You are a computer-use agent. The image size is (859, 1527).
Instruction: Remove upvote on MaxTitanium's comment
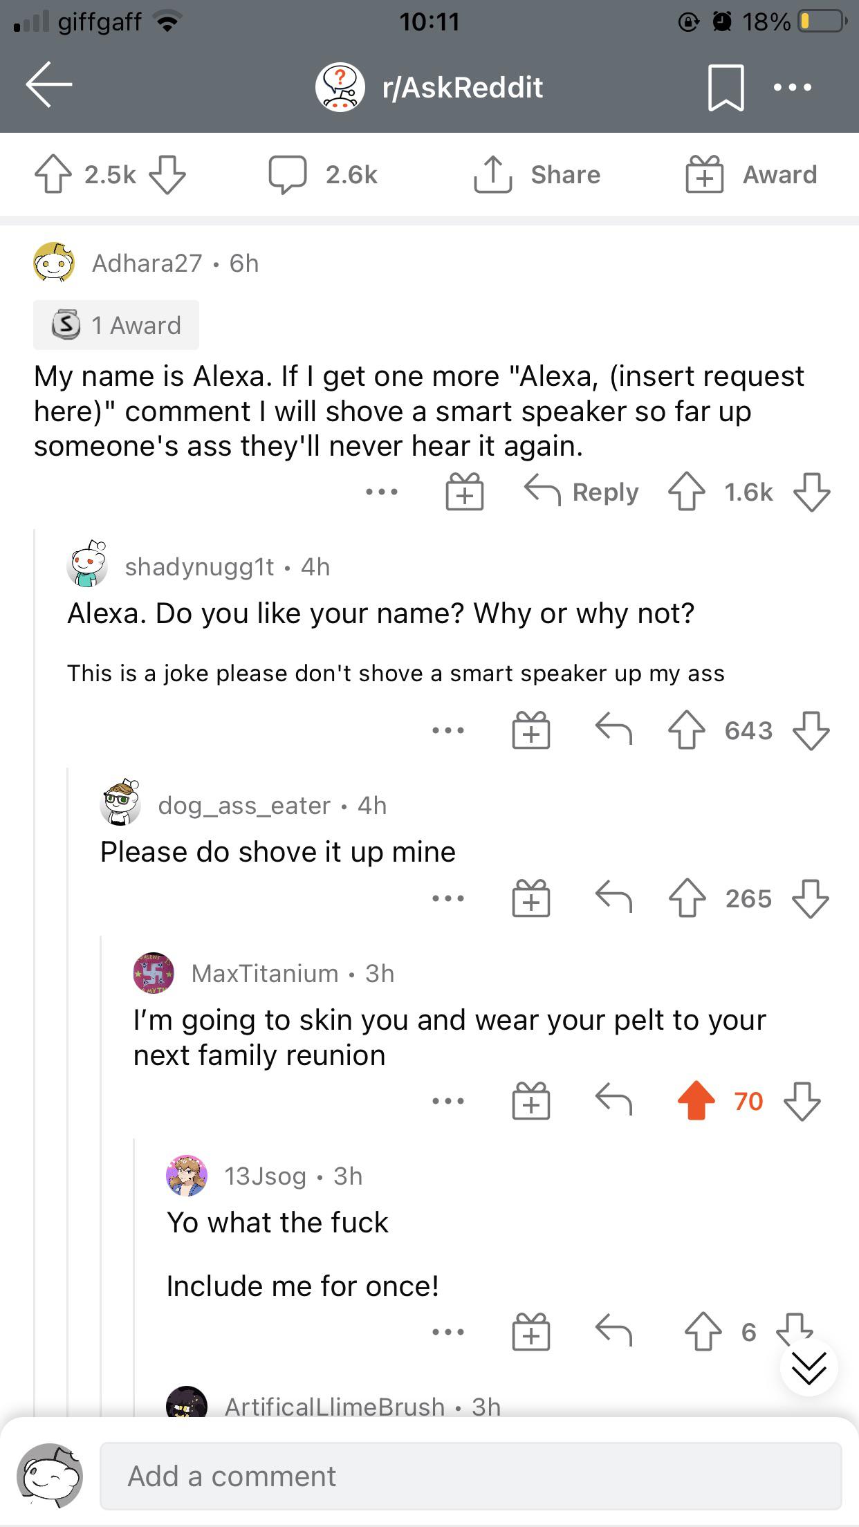[x=696, y=1100]
